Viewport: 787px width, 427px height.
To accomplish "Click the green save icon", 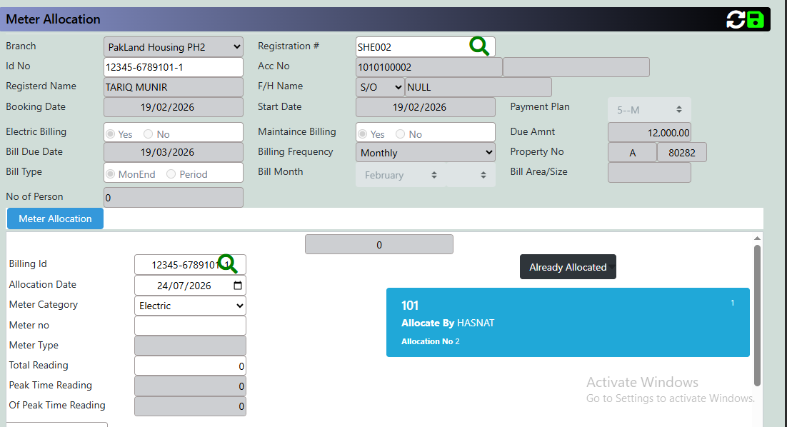I will point(756,19).
